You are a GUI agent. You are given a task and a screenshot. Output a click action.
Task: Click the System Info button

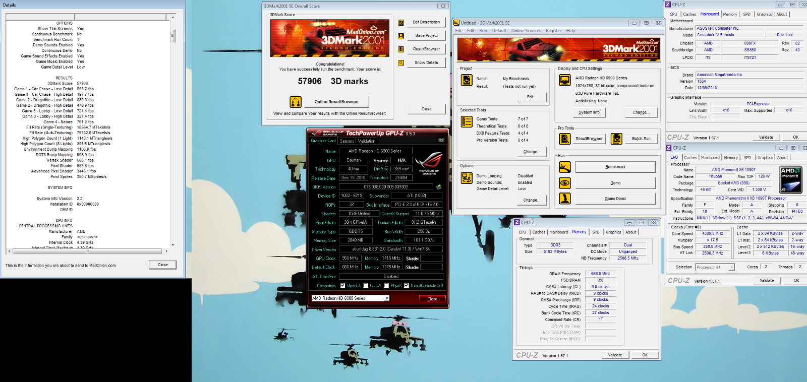[589, 112]
